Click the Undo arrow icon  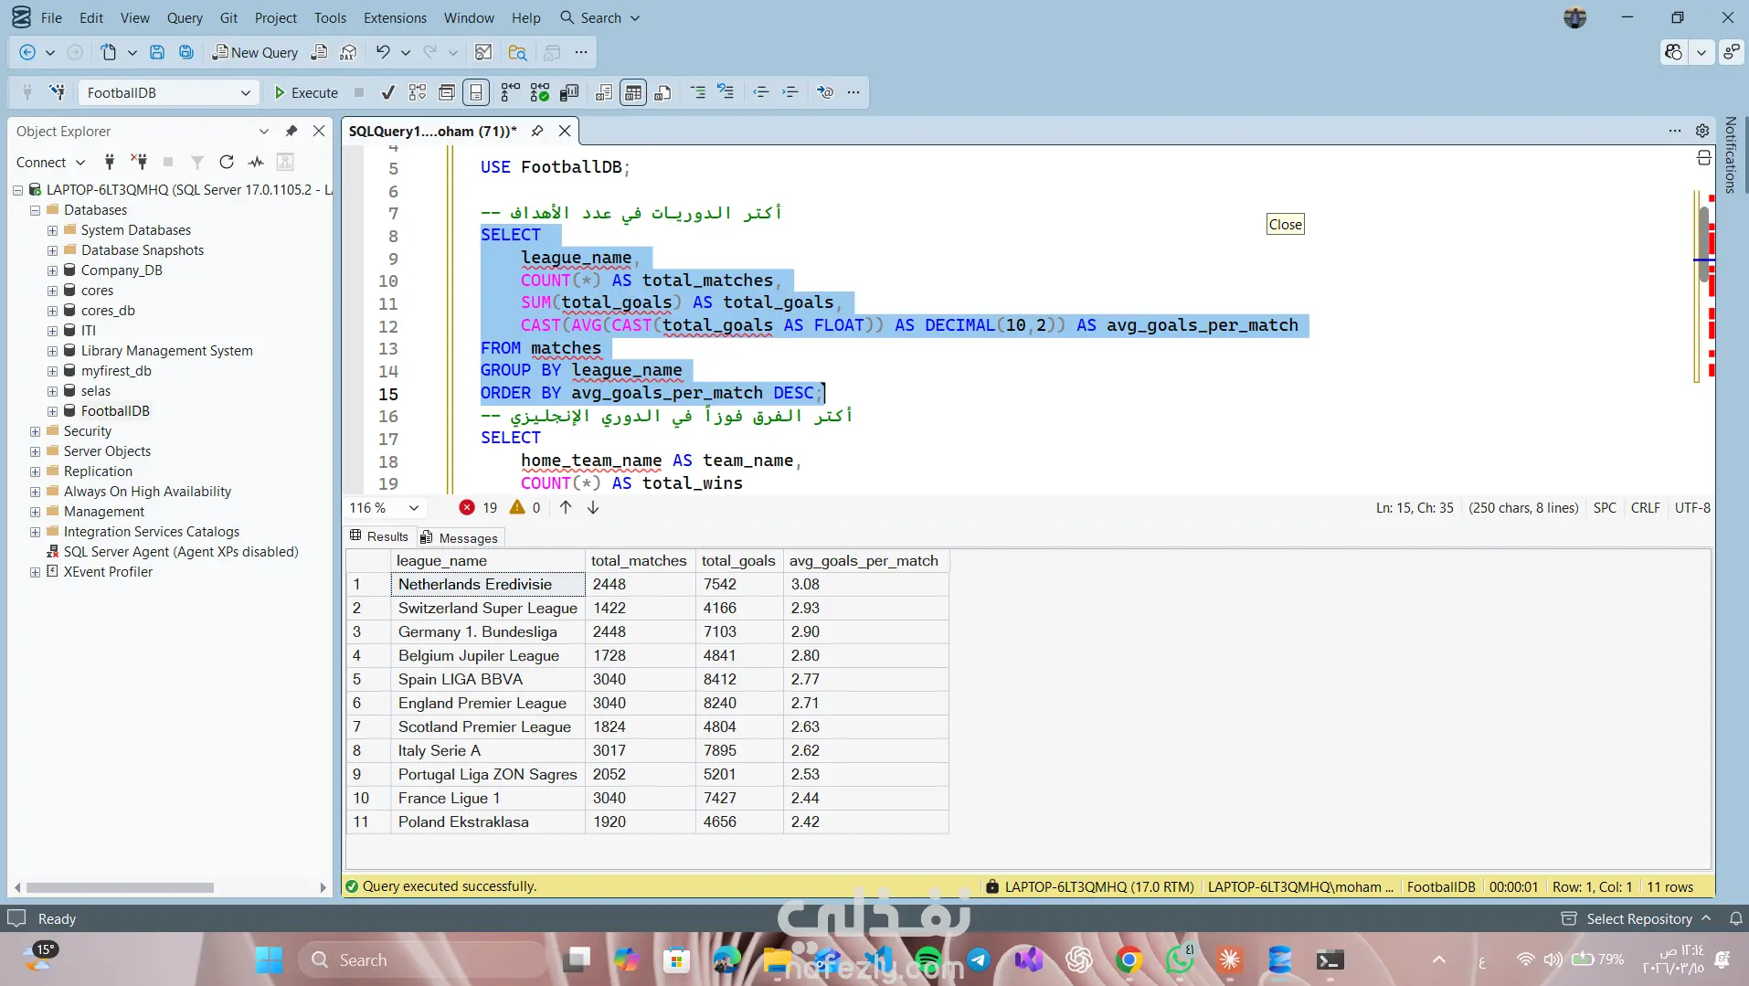pyautogui.click(x=383, y=52)
